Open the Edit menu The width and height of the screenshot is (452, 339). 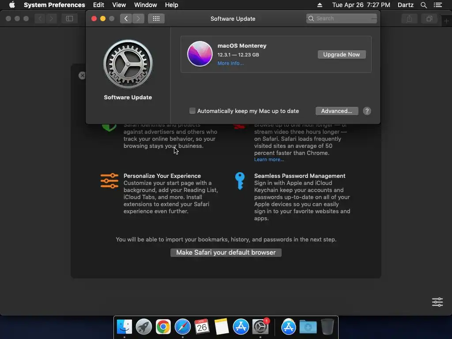pyautogui.click(x=98, y=5)
